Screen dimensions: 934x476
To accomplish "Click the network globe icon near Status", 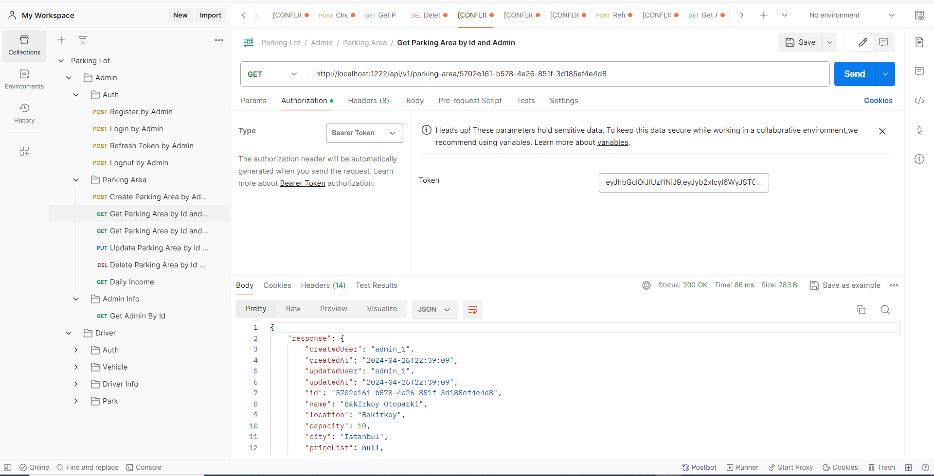I will (x=647, y=285).
